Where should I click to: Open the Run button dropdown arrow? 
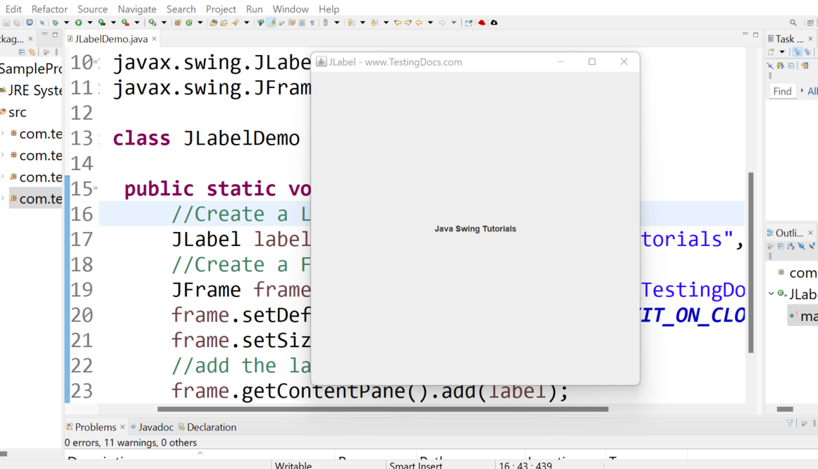point(89,23)
